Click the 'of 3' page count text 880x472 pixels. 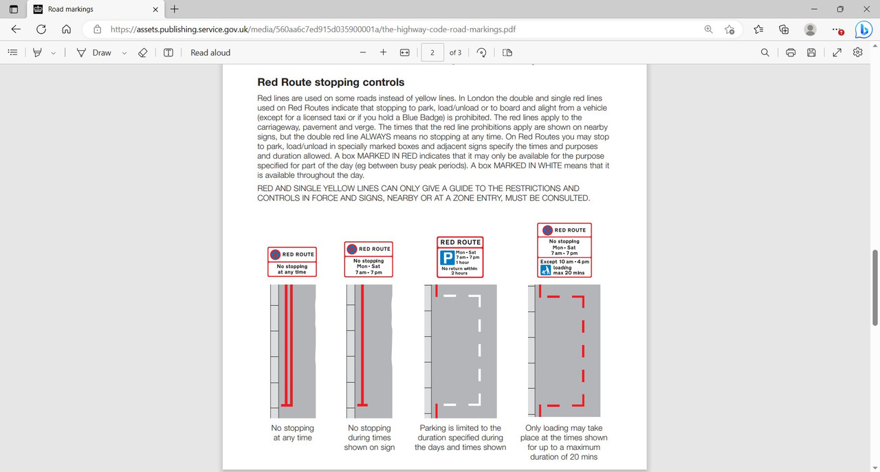(455, 53)
